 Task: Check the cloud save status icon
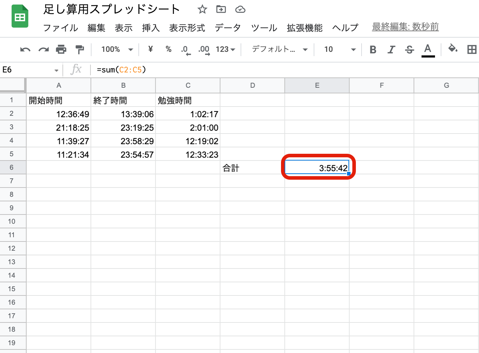pos(240,9)
